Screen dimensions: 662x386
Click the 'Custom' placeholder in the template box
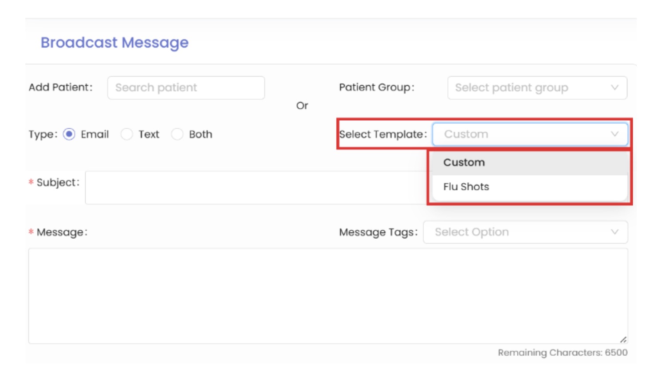pos(466,134)
